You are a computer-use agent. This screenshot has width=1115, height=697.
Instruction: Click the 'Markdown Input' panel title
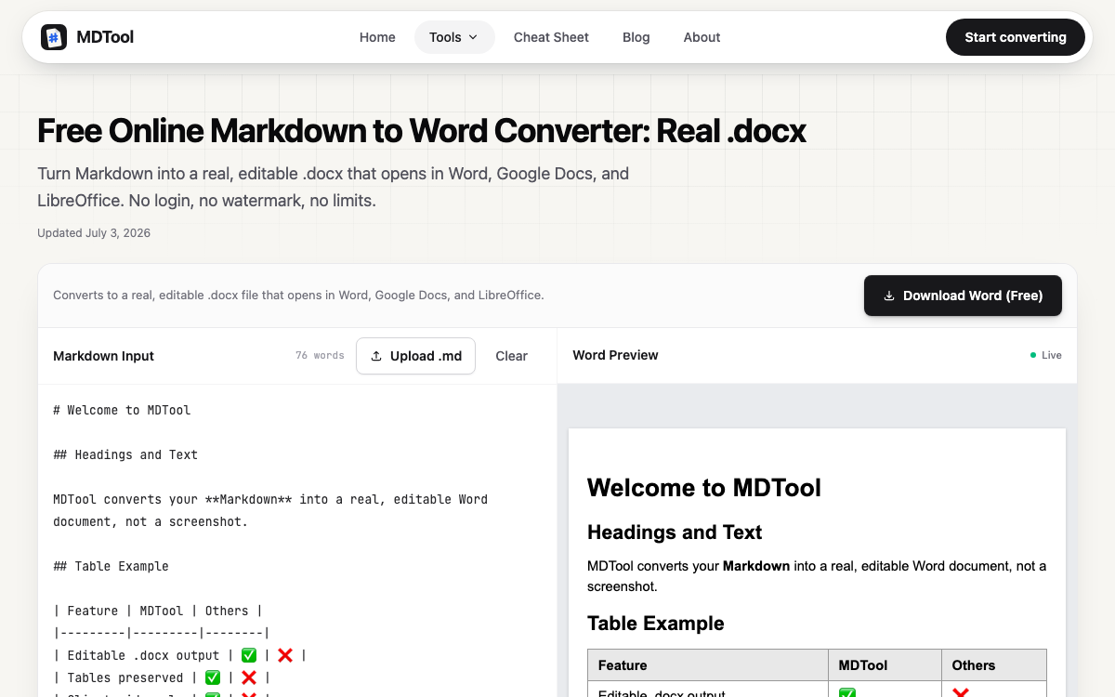103,356
